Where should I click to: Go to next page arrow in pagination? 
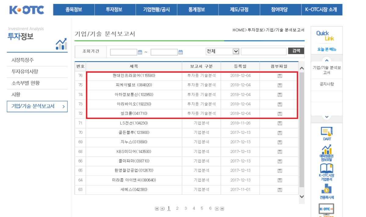217,208
